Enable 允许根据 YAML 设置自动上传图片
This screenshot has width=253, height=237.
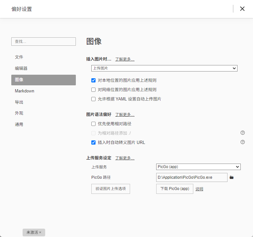tap(94, 99)
